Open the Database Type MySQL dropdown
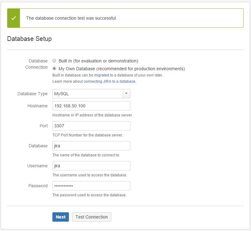Image resolution: width=251 pixels, height=231 pixels. [87, 94]
